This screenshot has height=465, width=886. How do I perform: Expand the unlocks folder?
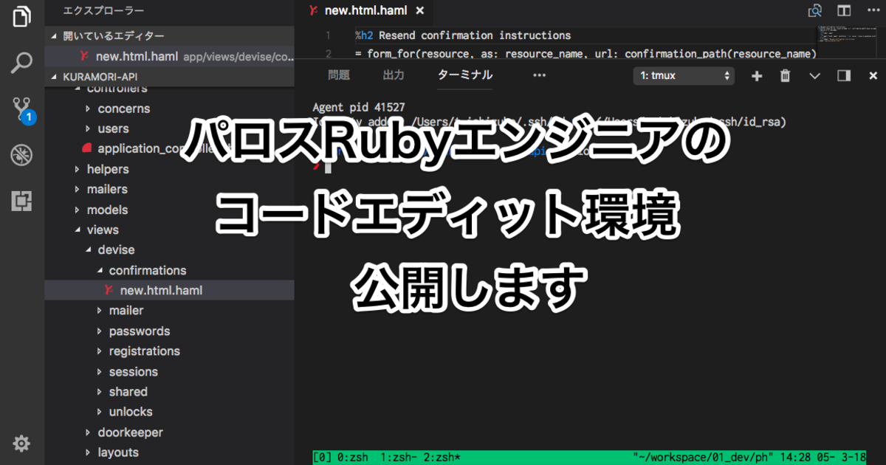pyautogui.click(x=131, y=412)
